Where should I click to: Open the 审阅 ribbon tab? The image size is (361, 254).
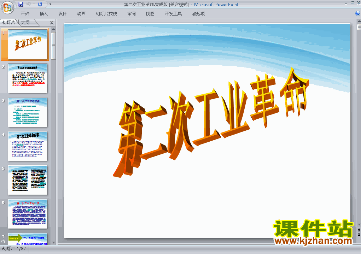click(132, 13)
